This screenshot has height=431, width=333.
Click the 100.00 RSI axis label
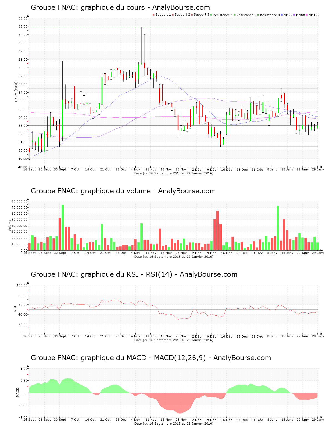click(22, 285)
